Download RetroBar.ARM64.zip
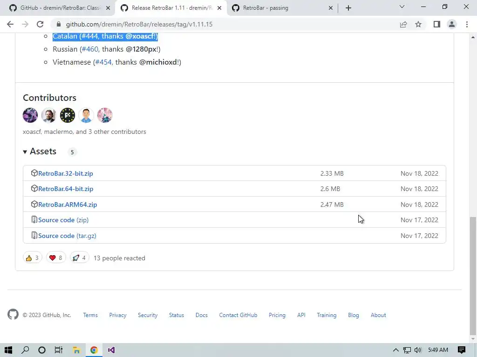This screenshot has width=477, height=357. coord(68,205)
